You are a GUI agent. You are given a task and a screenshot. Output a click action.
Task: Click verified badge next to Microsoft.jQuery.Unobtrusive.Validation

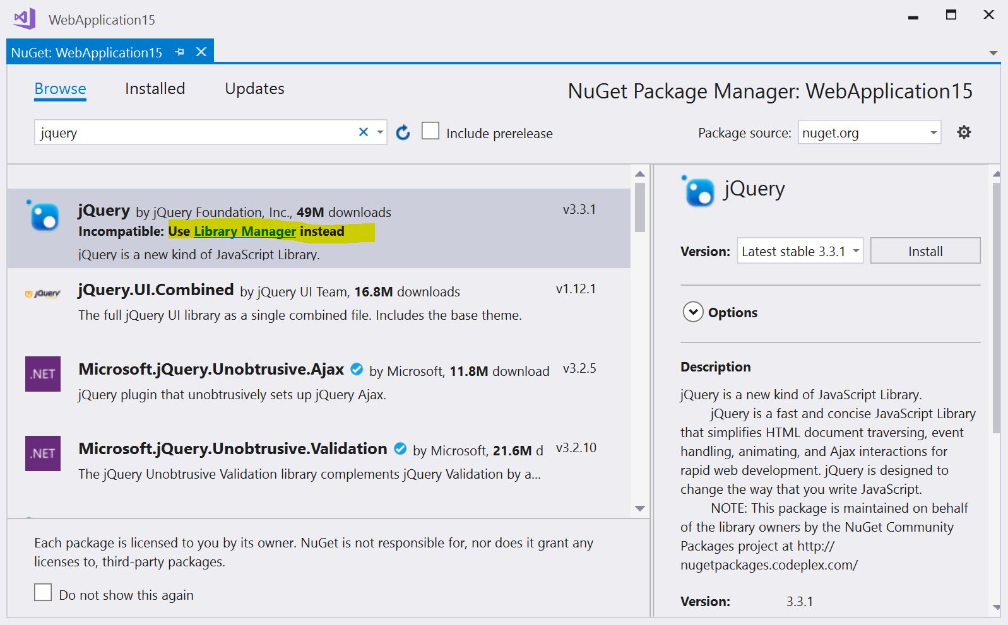(x=400, y=448)
